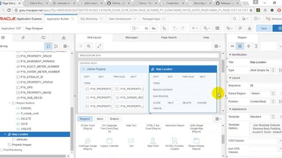Click the Sequence field showing 20

(266, 86)
